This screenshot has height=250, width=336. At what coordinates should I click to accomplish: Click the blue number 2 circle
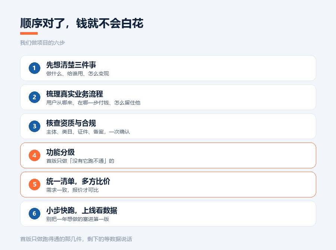tap(34, 97)
